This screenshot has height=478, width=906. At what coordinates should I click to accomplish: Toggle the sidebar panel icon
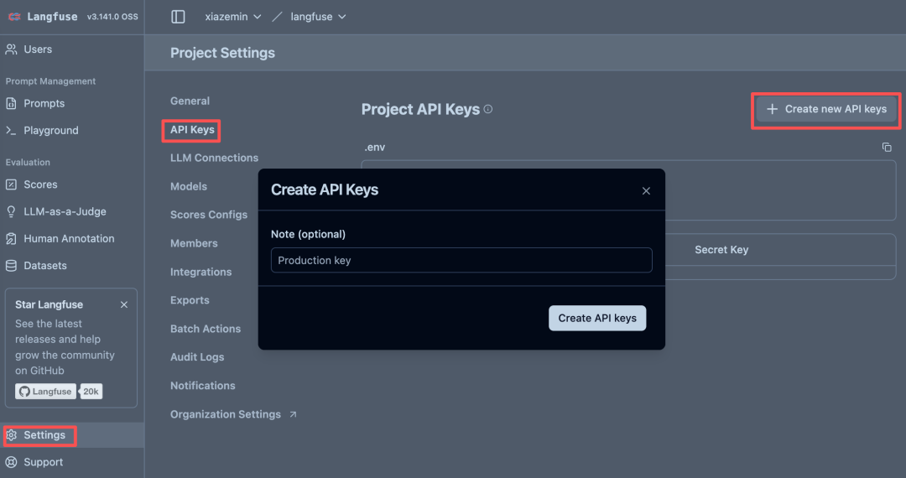tap(178, 17)
